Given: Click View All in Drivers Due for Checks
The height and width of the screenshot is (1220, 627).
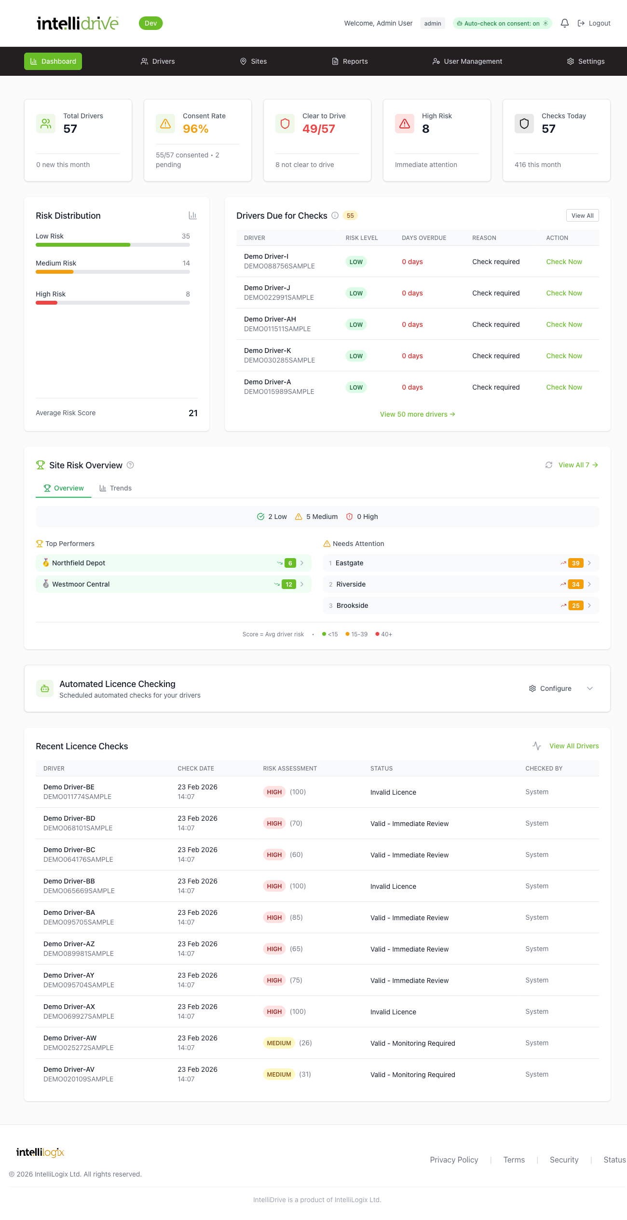Looking at the screenshot, I should (583, 215).
